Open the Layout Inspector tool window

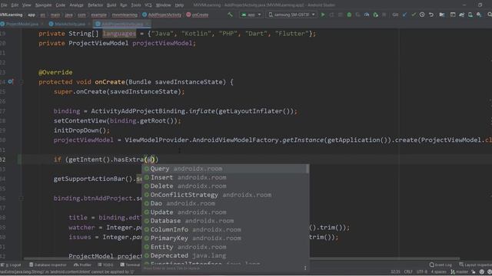coord(475,264)
